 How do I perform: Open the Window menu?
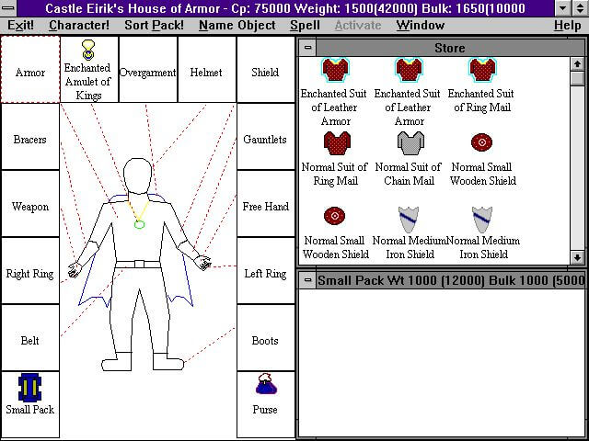coord(421,25)
